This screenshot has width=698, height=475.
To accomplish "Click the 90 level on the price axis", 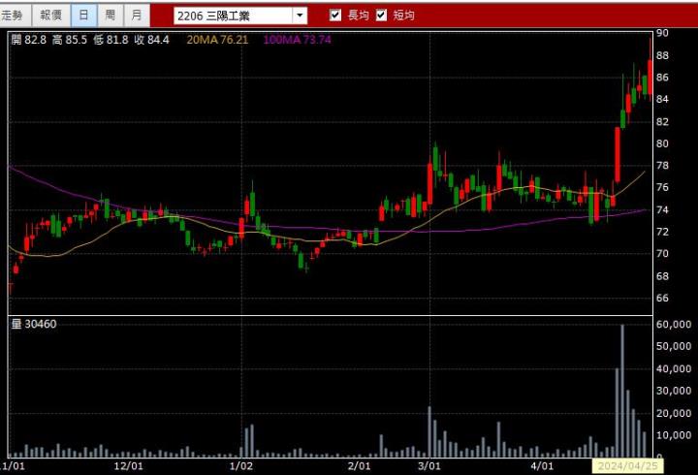I will [x=662, y=33].
